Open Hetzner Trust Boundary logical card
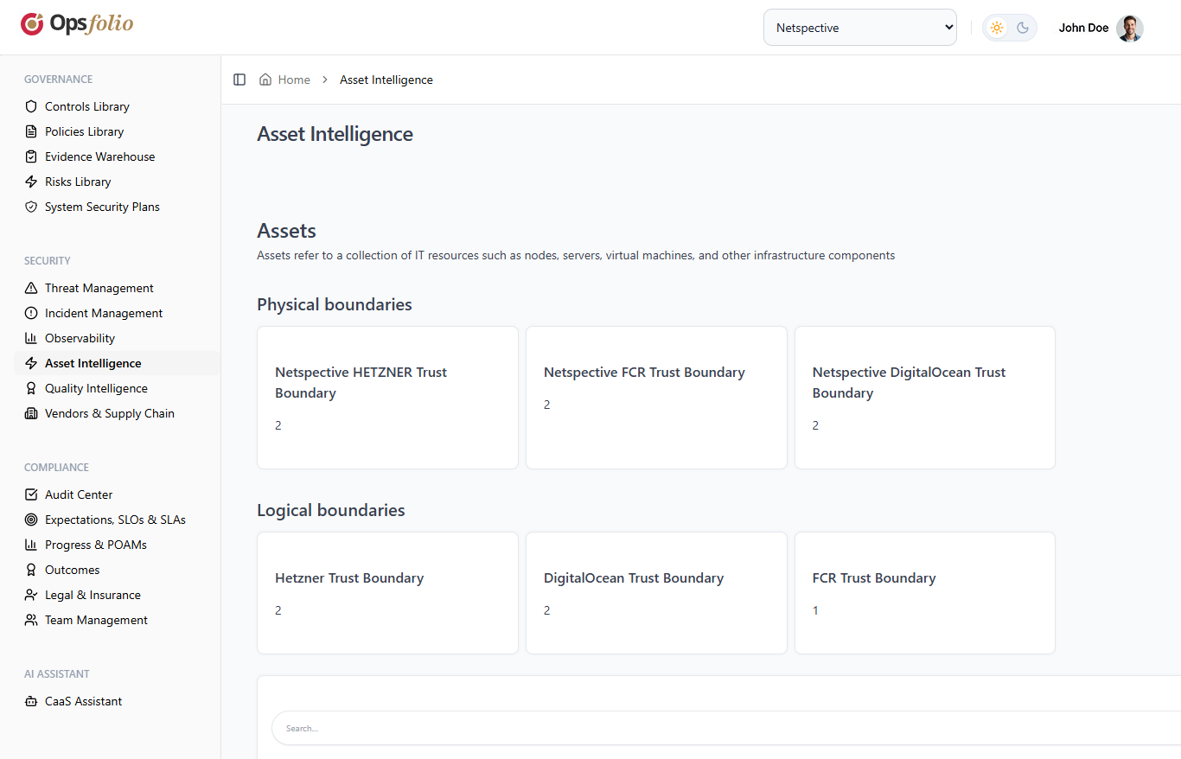The image size is (1181, 759). pyautogui.click(x=387, y=593)
